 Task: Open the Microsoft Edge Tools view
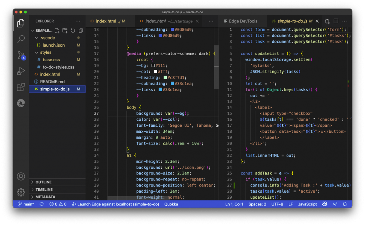21,103
